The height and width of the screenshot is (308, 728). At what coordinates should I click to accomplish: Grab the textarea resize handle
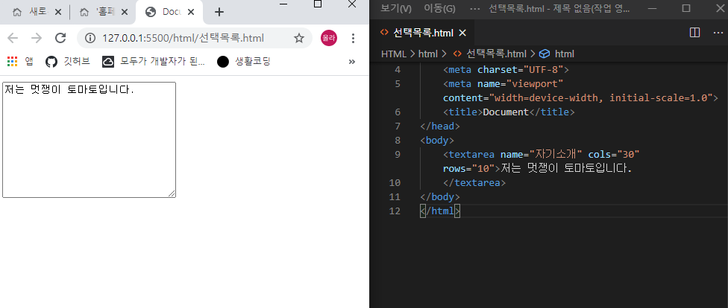pos(172,193)
